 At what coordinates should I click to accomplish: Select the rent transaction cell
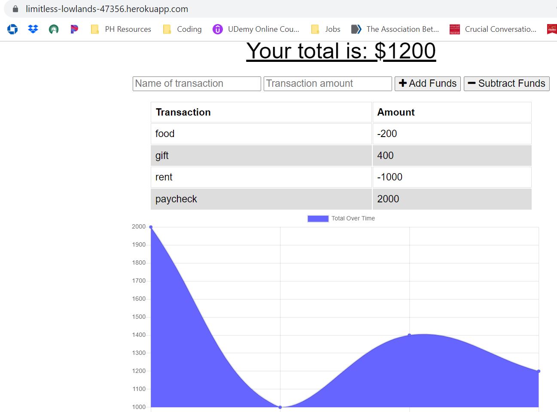261,177
